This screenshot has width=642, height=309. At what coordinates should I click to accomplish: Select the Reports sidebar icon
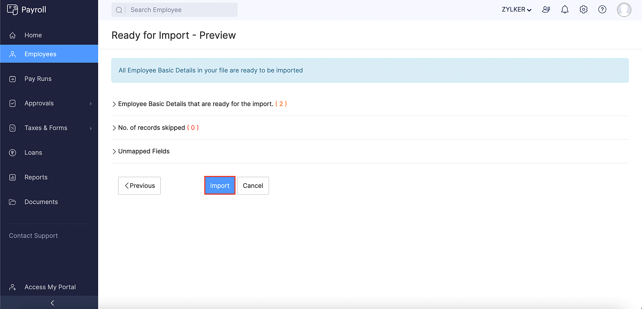pyautogui.click(x=12, y=177)
